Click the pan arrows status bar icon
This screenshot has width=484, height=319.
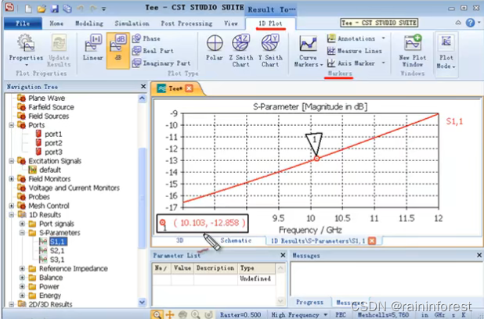(x=170, y=314)
